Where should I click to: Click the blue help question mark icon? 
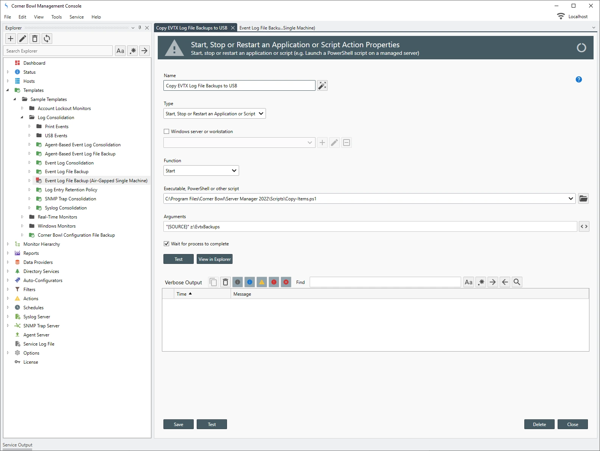pyautogui.click(x=578, y=79)
